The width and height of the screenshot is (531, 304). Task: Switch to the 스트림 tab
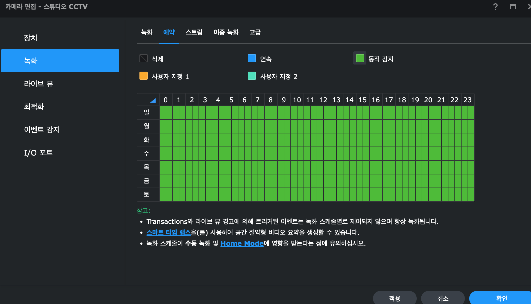point(194,32)
